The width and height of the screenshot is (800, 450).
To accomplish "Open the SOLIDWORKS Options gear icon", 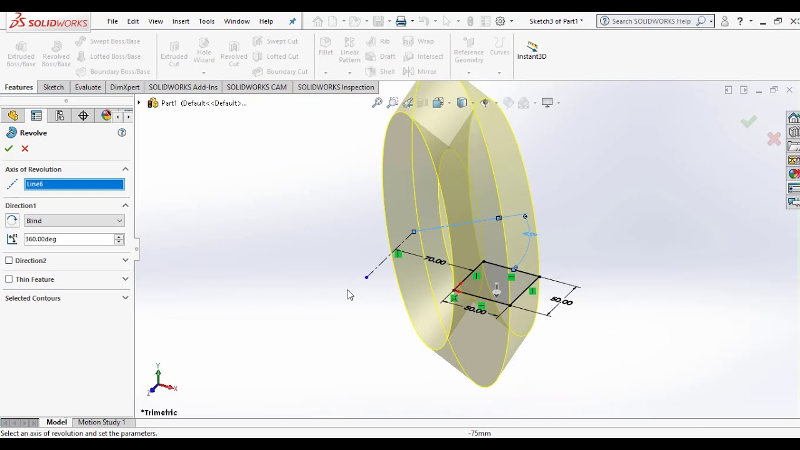I will click(x=500, y=21).
